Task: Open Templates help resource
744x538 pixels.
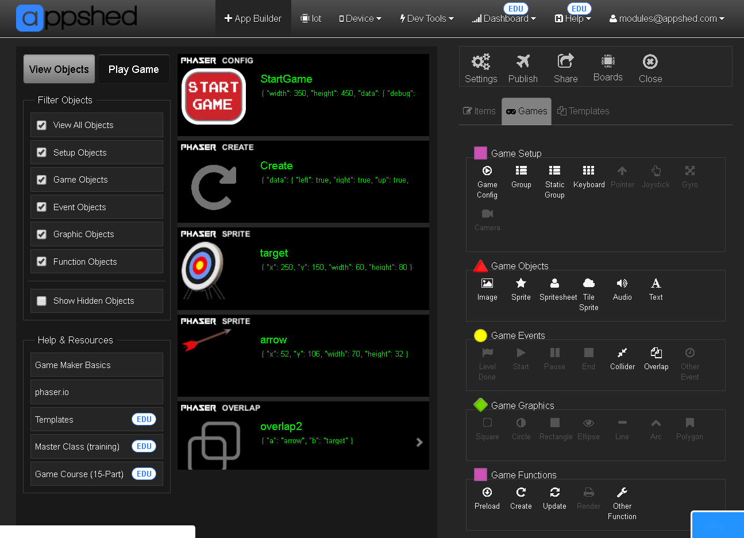Action: pos(97,419)
